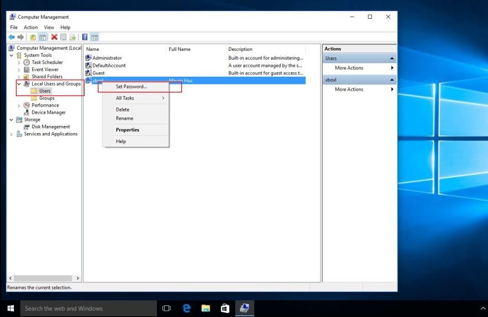Viewport: 488px width, 317px height.
Task: Collapse the System Tools tree node
Action: point(12,55)
